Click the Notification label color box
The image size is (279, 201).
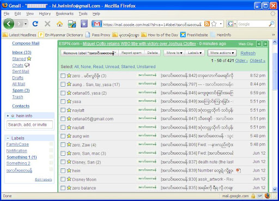tap(51, 150)
